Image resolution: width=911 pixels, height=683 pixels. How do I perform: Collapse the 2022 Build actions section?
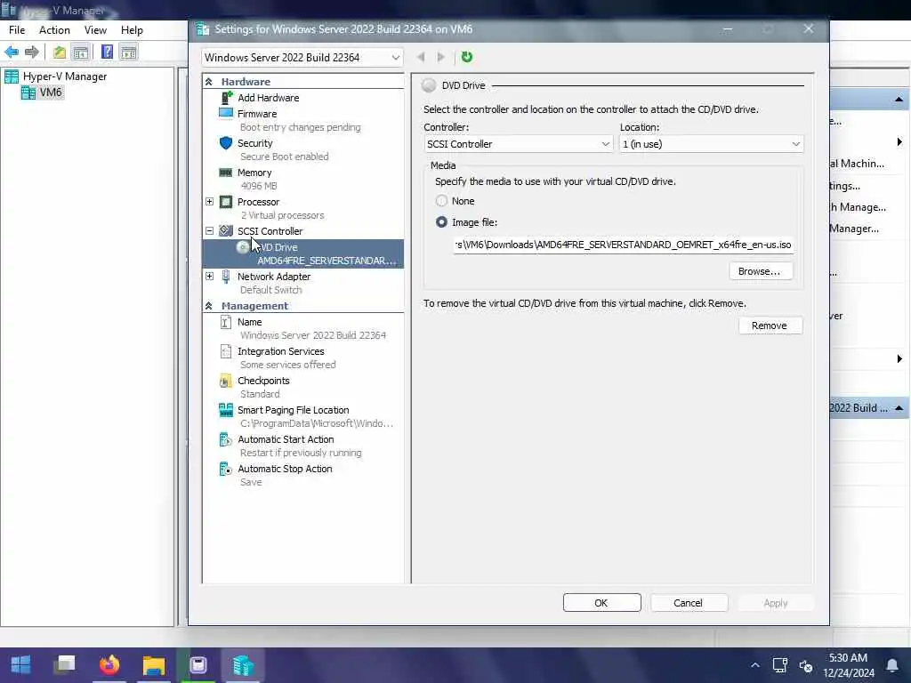pyautogui.click(x=899, y=408)
